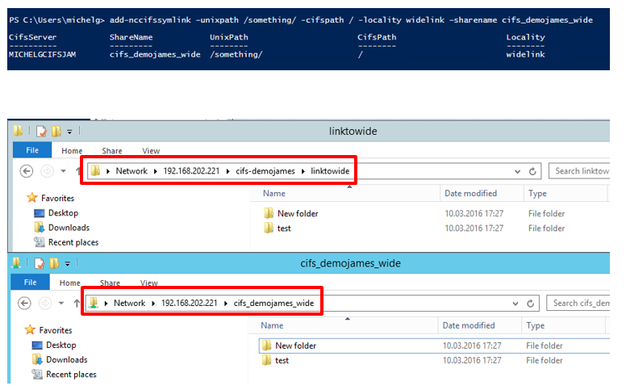Screen dimensions: 626x390
Task: Select Recent places in linktowide navigation pane
Action: 73,242
